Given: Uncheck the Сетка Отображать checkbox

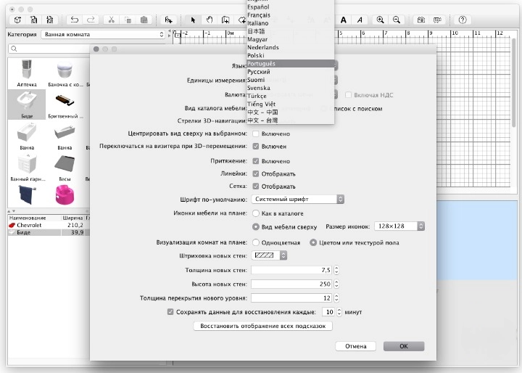Looking at the screenshot, I should [255, 186].
